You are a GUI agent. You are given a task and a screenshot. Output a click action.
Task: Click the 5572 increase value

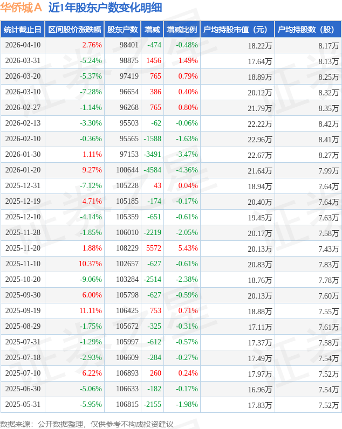pyautogui.click(x=154, y=248)
